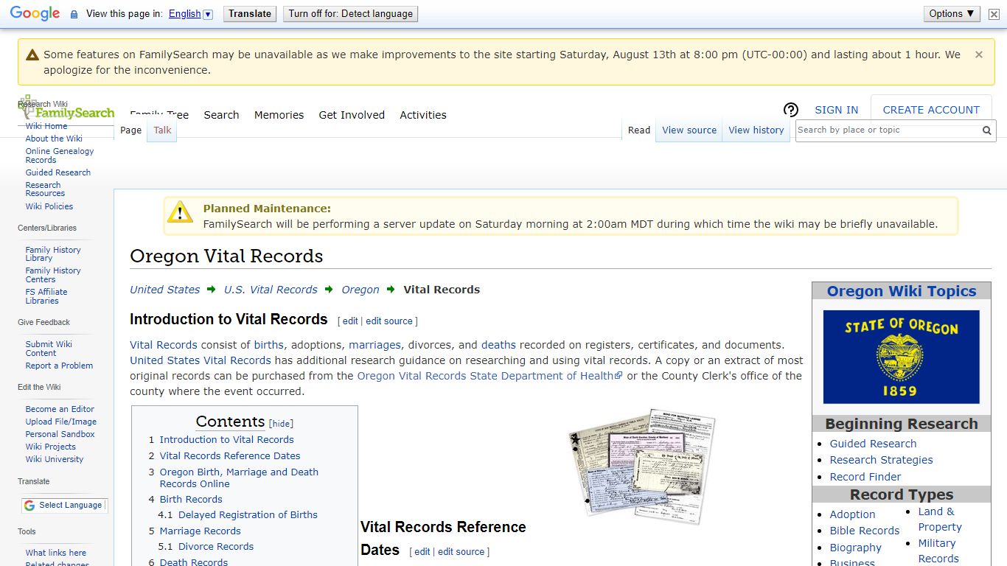Viewport: 1007px width, 566px height.
Task: Jump to Delayed Registration of Births
Action: (x=248, y=515)
